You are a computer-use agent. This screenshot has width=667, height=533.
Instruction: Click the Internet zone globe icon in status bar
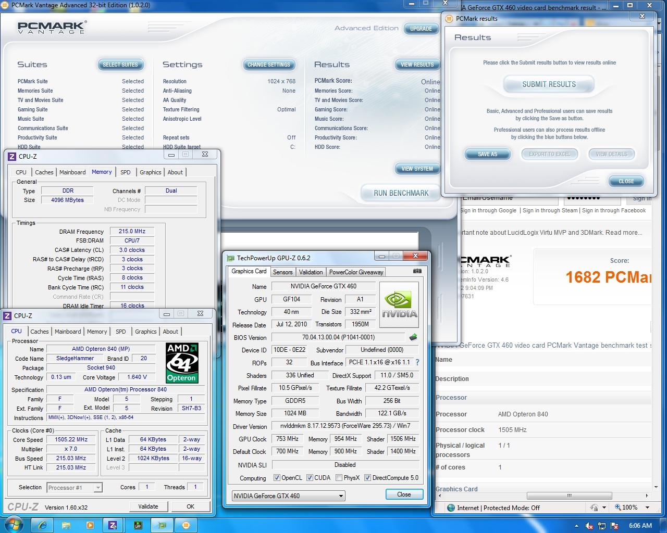451,507
